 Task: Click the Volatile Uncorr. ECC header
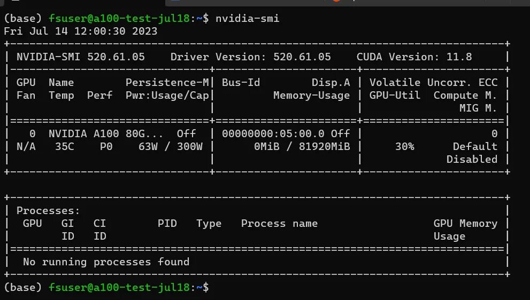[x=433, y=82]
